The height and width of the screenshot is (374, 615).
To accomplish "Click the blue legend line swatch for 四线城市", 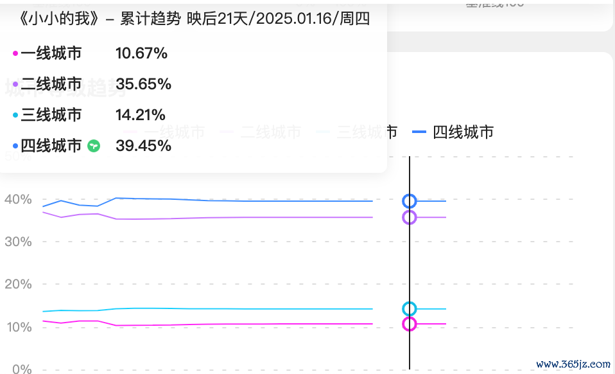I will (419, 132).
